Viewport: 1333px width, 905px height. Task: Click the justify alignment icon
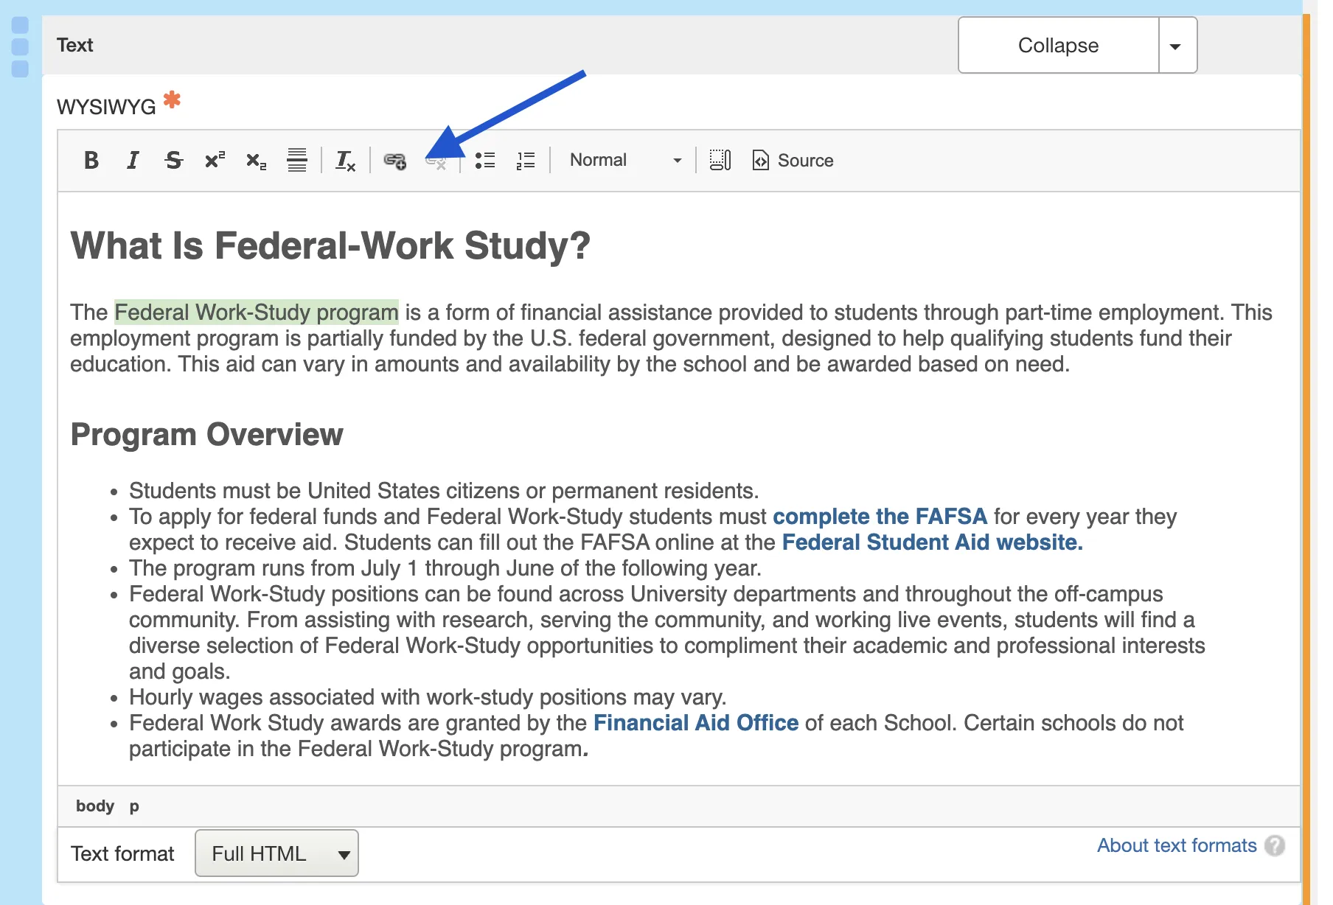(x=297, y=160)
